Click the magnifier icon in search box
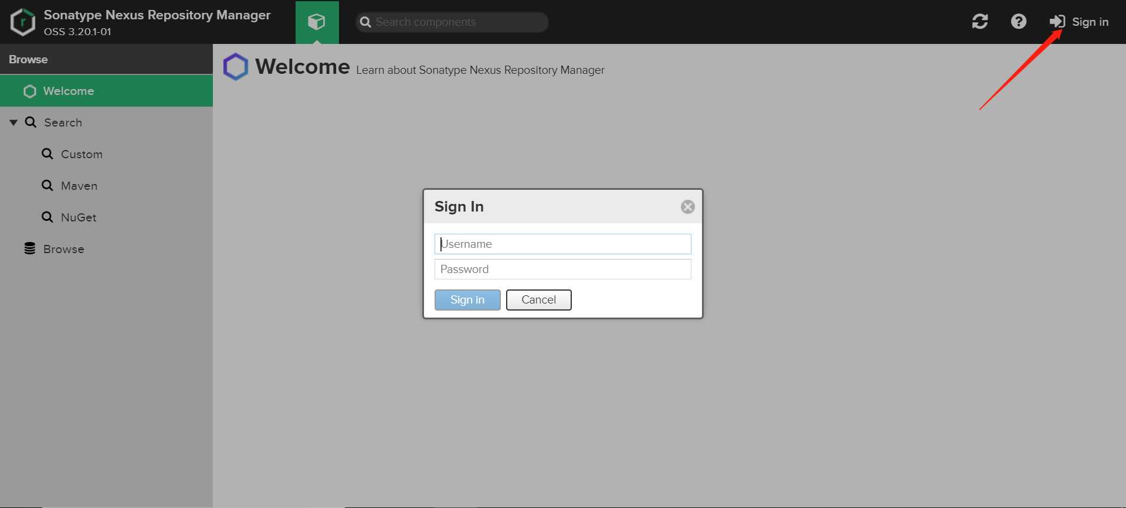Viewport: 1126px width, 508px height. [x=365, y=22]
